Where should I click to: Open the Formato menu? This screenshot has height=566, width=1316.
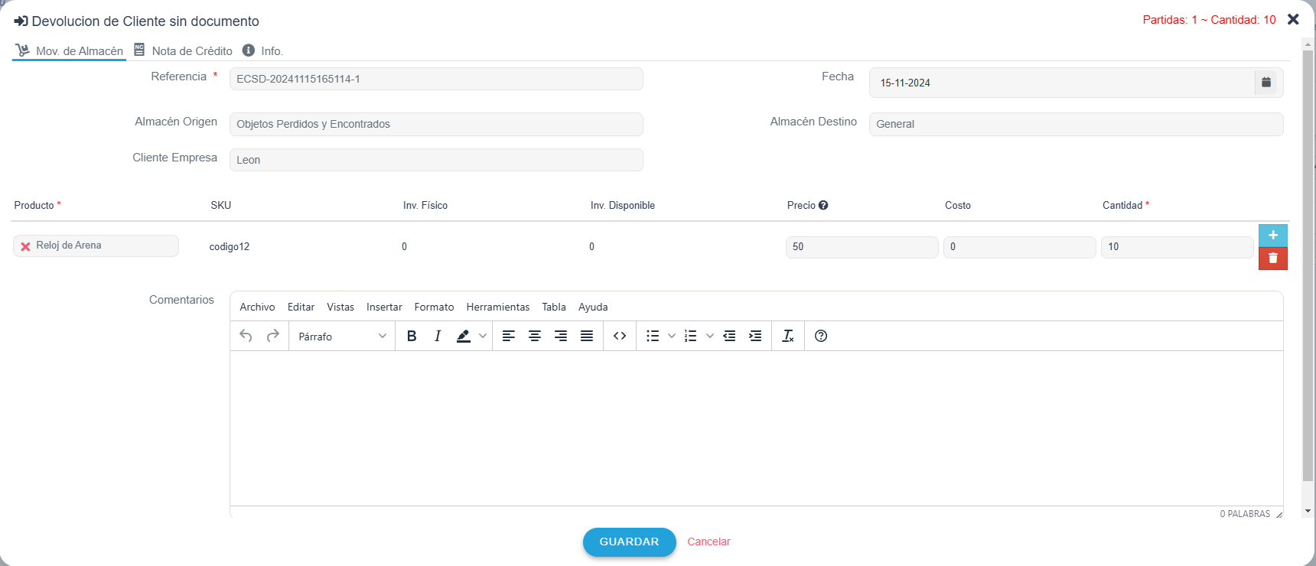point(434,307)
